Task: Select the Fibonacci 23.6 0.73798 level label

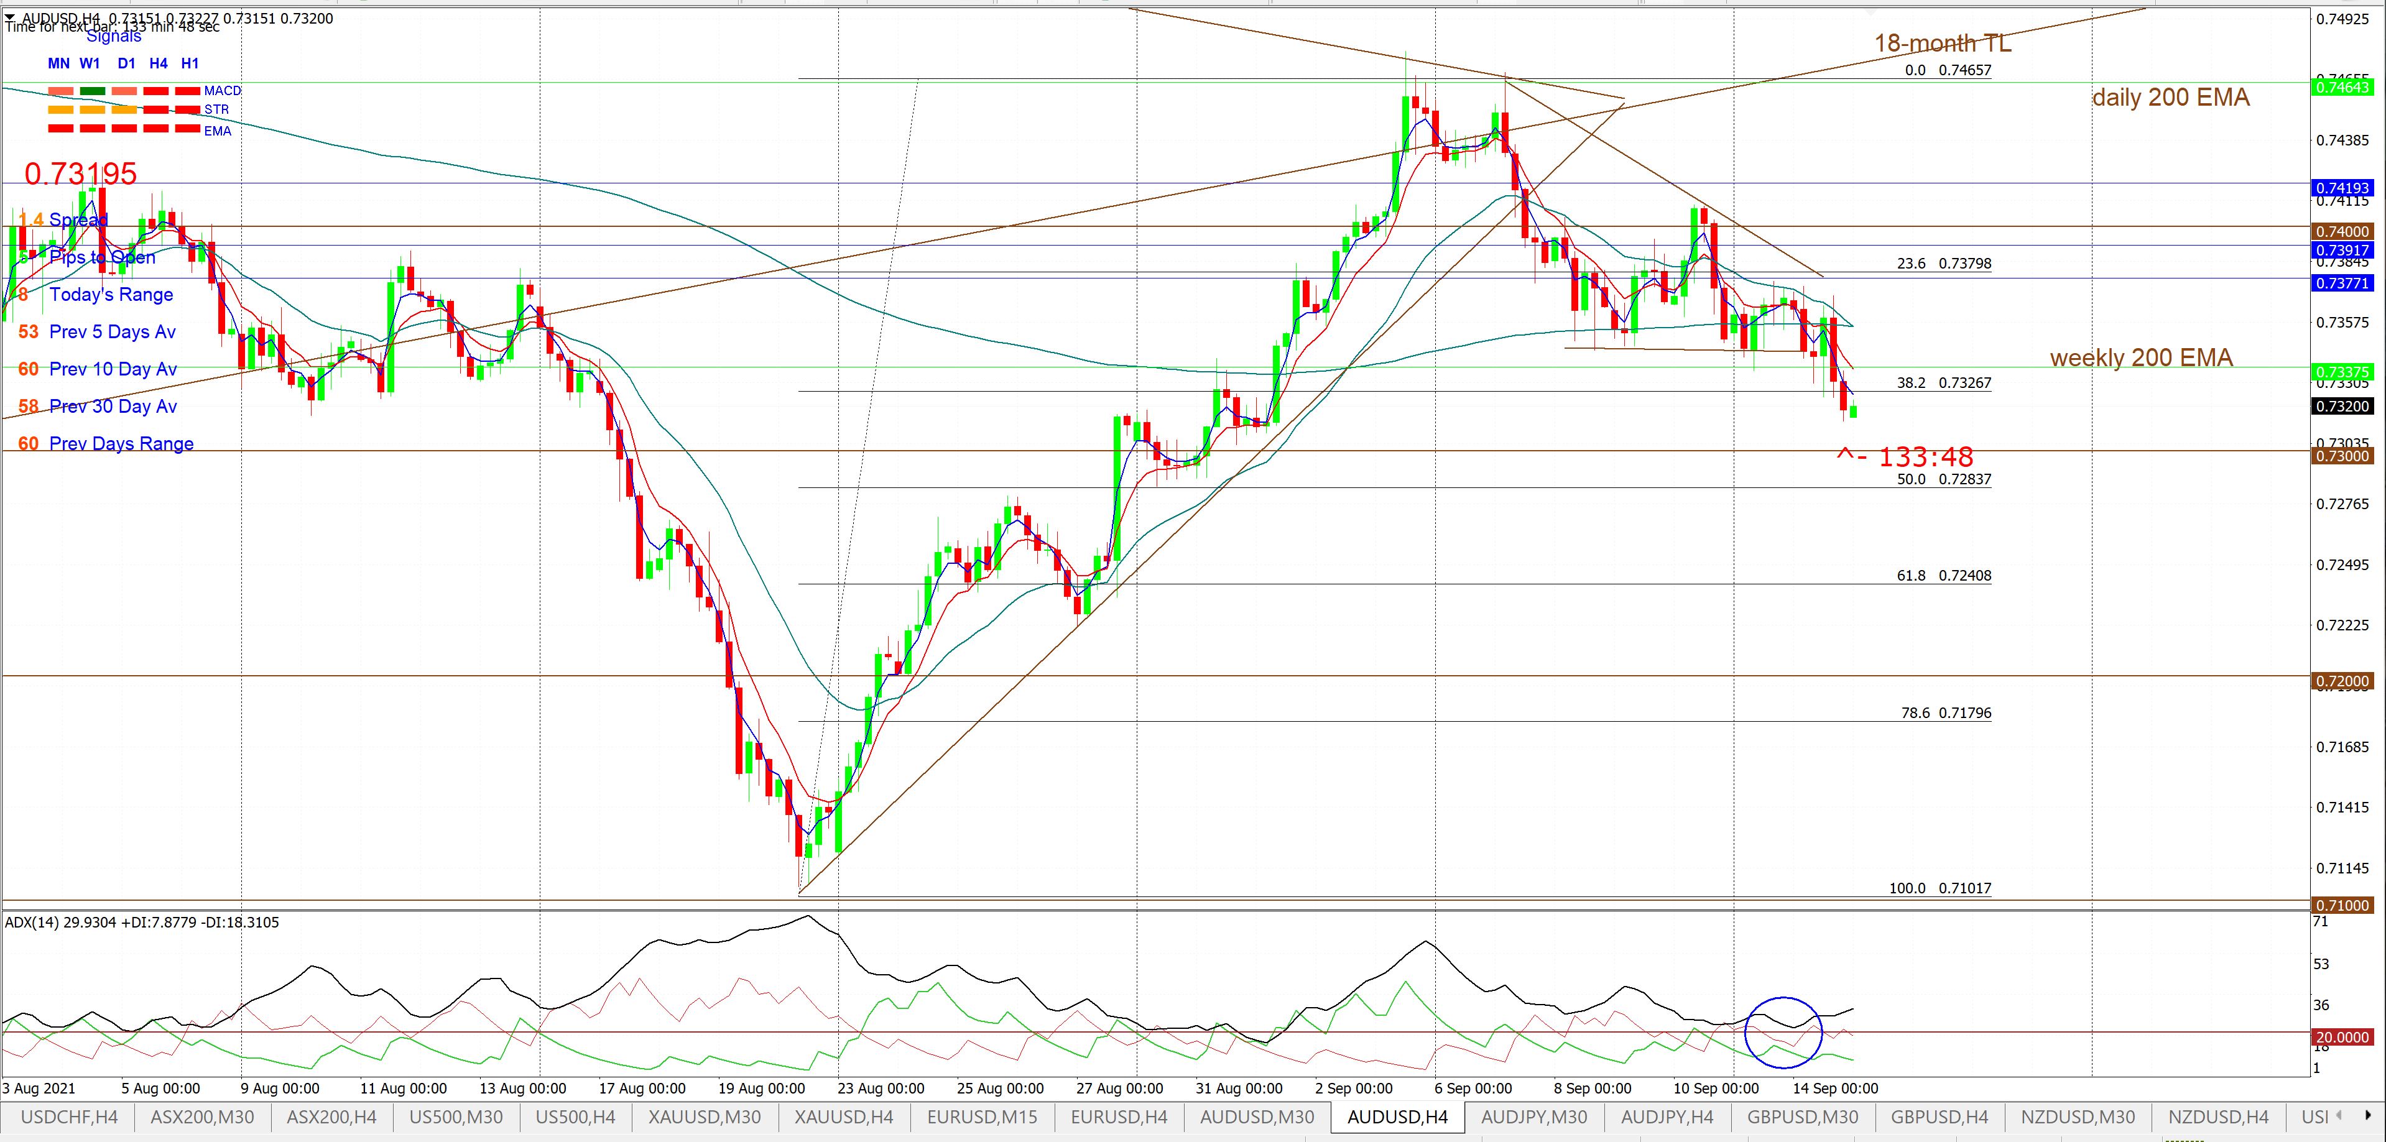Action: click(1943, 264)
